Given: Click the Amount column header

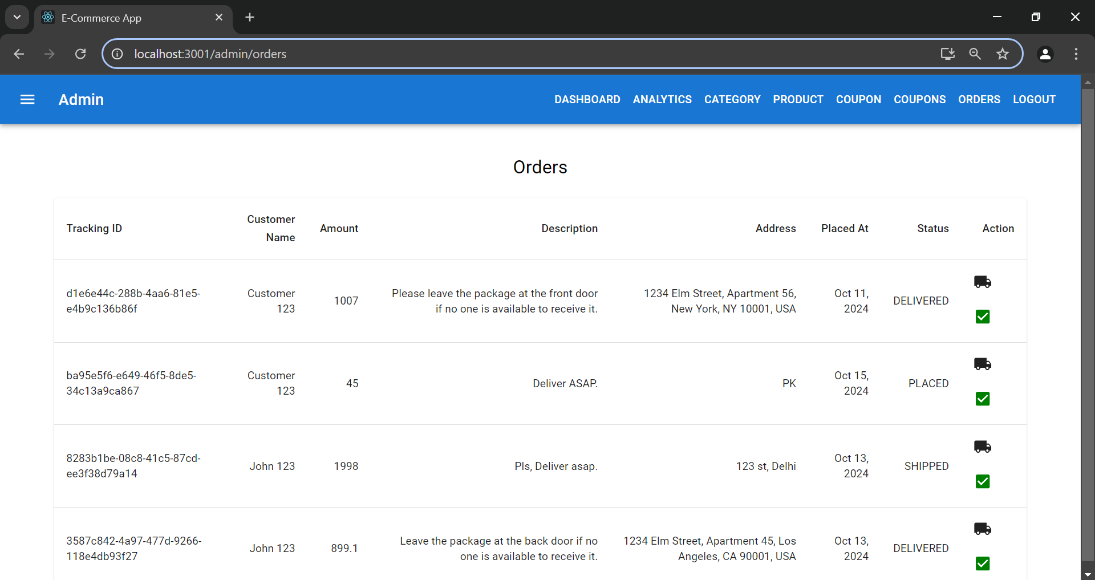Looking at the screenshot, I should point(339,228).
